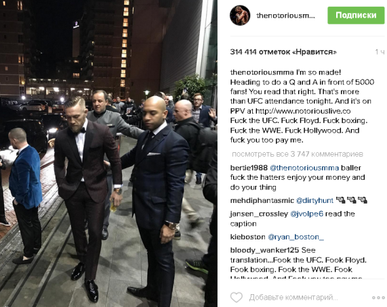Viewport: 387px width, 307px height.
Task: Open the @jvolpe6 mention
Action: click(307, 214)
